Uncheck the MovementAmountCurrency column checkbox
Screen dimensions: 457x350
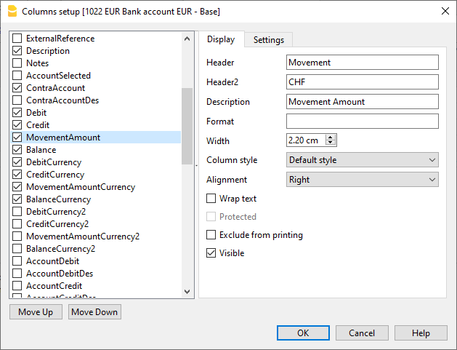pos(17,187)
